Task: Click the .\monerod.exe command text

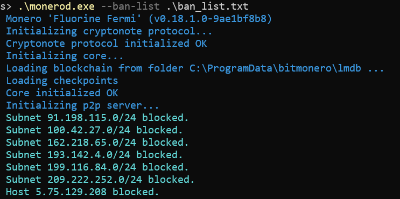Action: click(57, 6)
